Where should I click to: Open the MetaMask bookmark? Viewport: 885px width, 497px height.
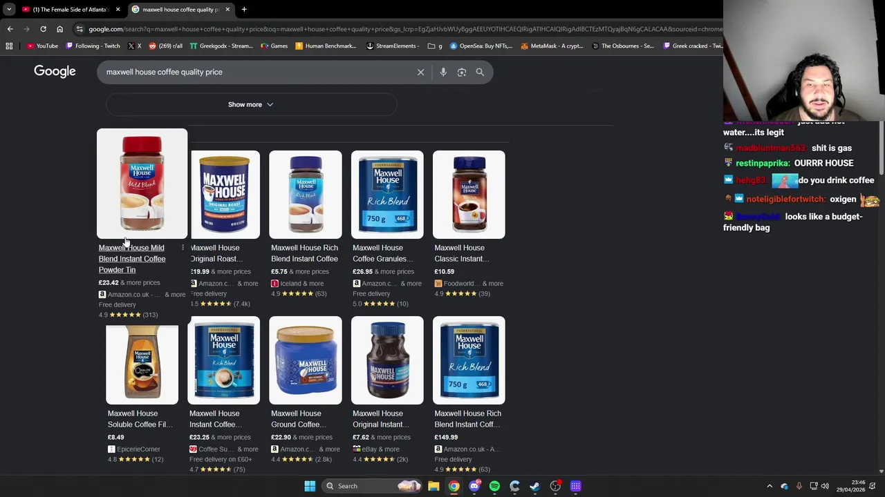[552, 46]
